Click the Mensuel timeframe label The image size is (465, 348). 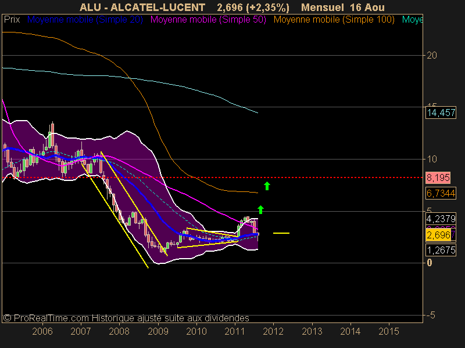[323, 7]
